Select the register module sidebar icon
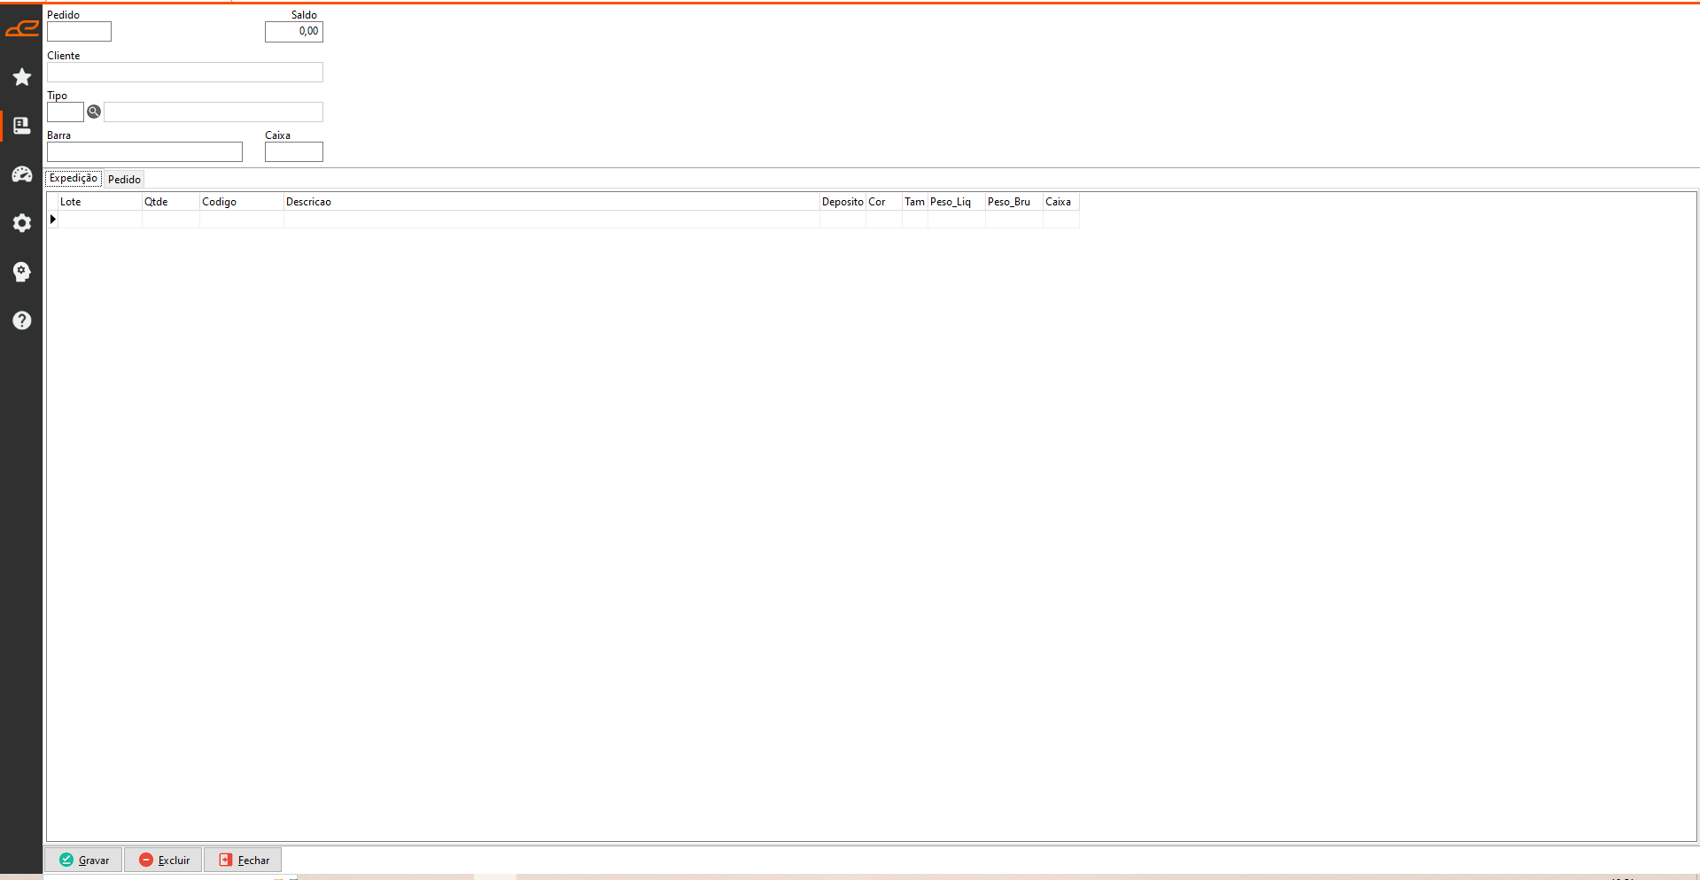This screenshot has width=1700, height=880. pos(22,126)
